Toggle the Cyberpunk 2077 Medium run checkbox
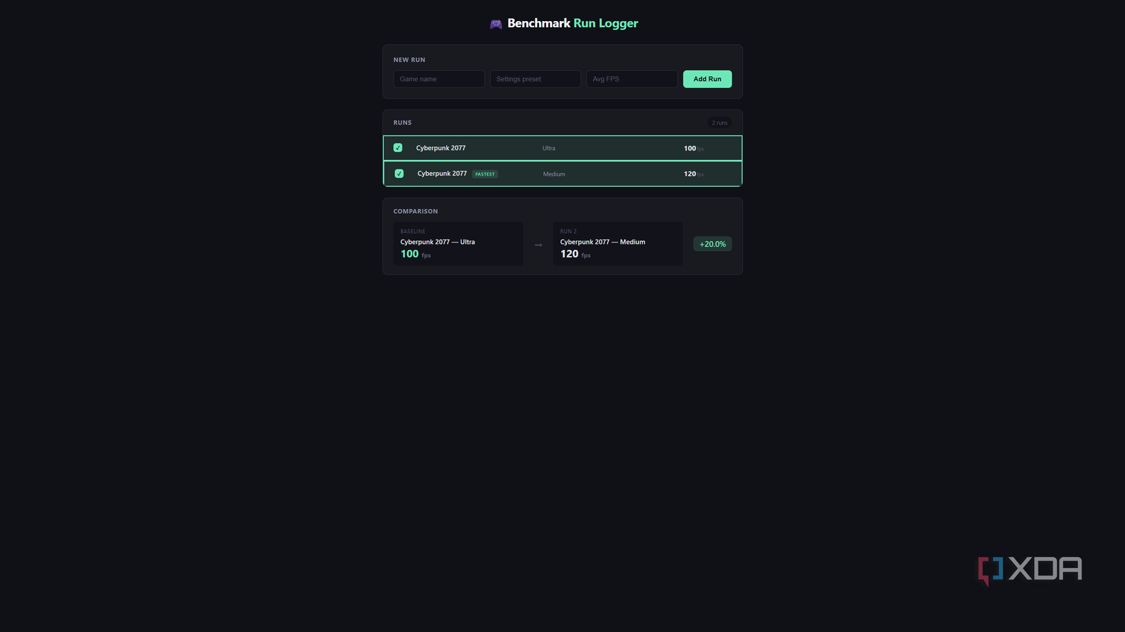Screen dimensions: 1125x632 [x=400, y=174]
